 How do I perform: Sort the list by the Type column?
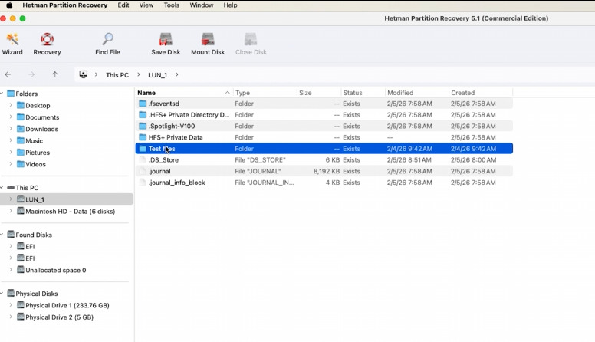(265, 93)
